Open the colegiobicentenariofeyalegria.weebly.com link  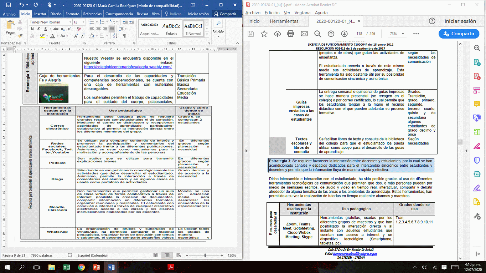point(128,67)
